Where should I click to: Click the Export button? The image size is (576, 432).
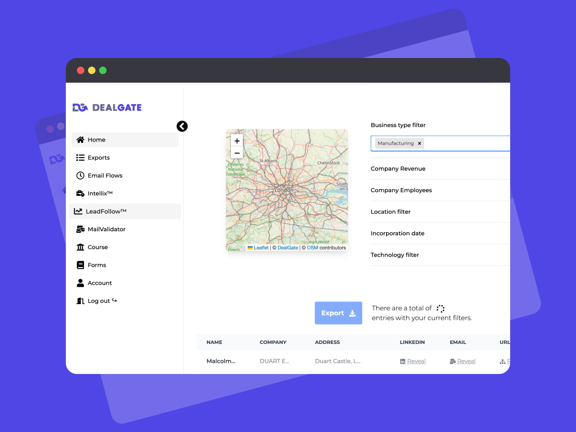(x=338, y=313)
